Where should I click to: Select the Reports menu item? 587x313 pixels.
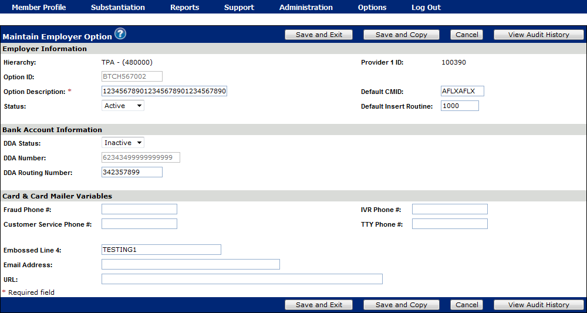pyautogui.click(x=184, y=8)
